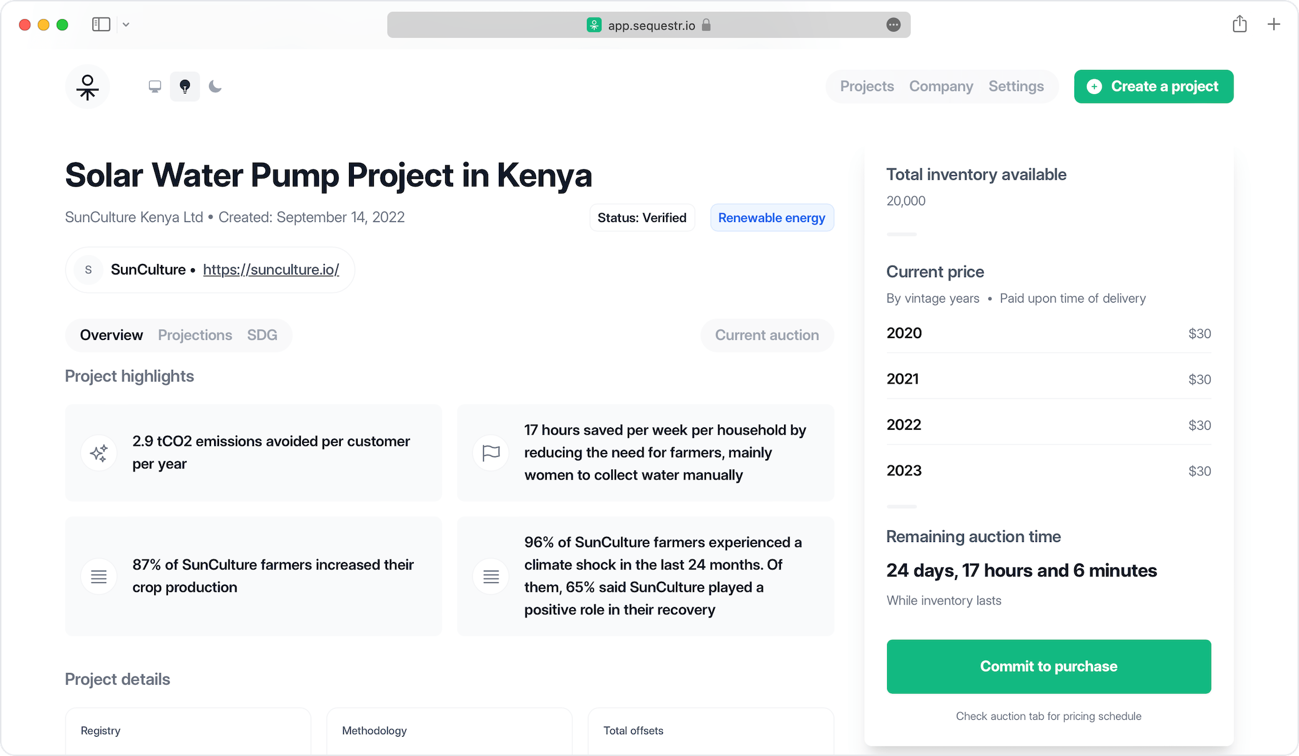1299x756 pixels.
Task: Click the flag icon on hours saved card
Action: pyautogui.click(x=491, y=453)
